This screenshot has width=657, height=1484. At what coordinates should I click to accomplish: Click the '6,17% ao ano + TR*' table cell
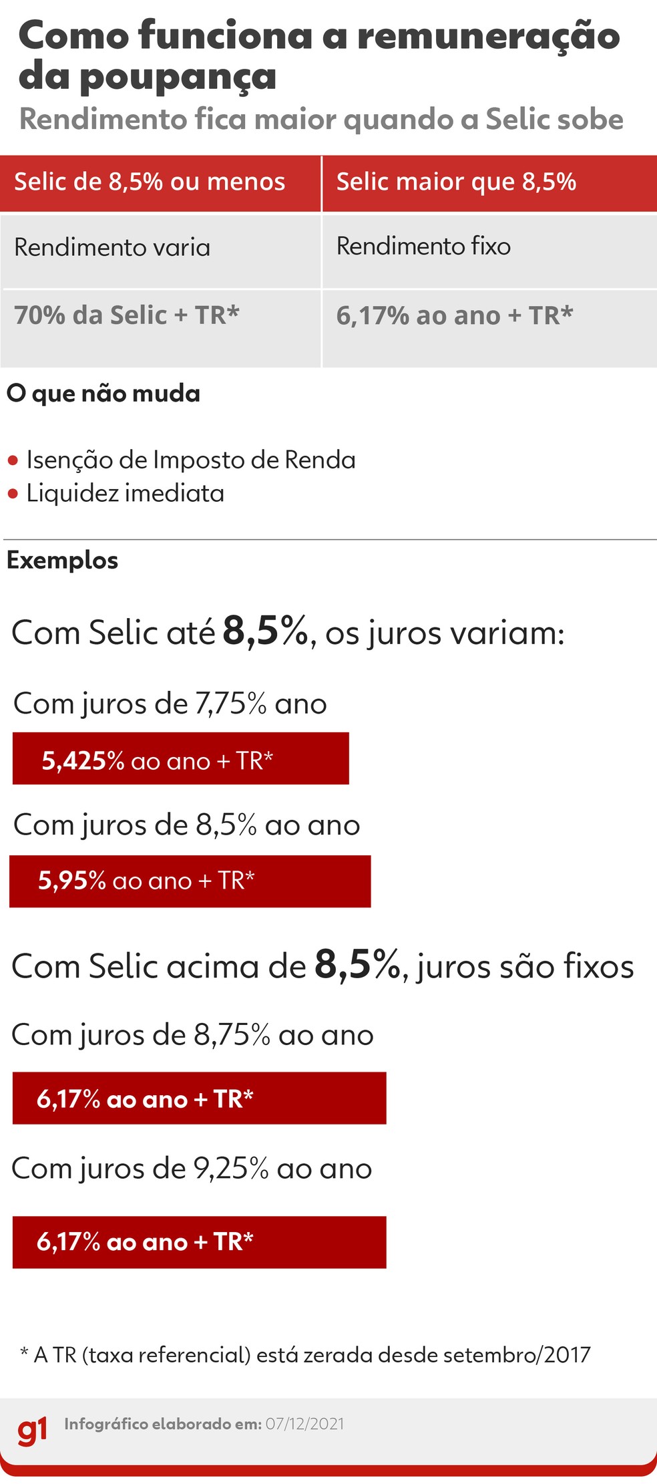[x=489, y=329]
